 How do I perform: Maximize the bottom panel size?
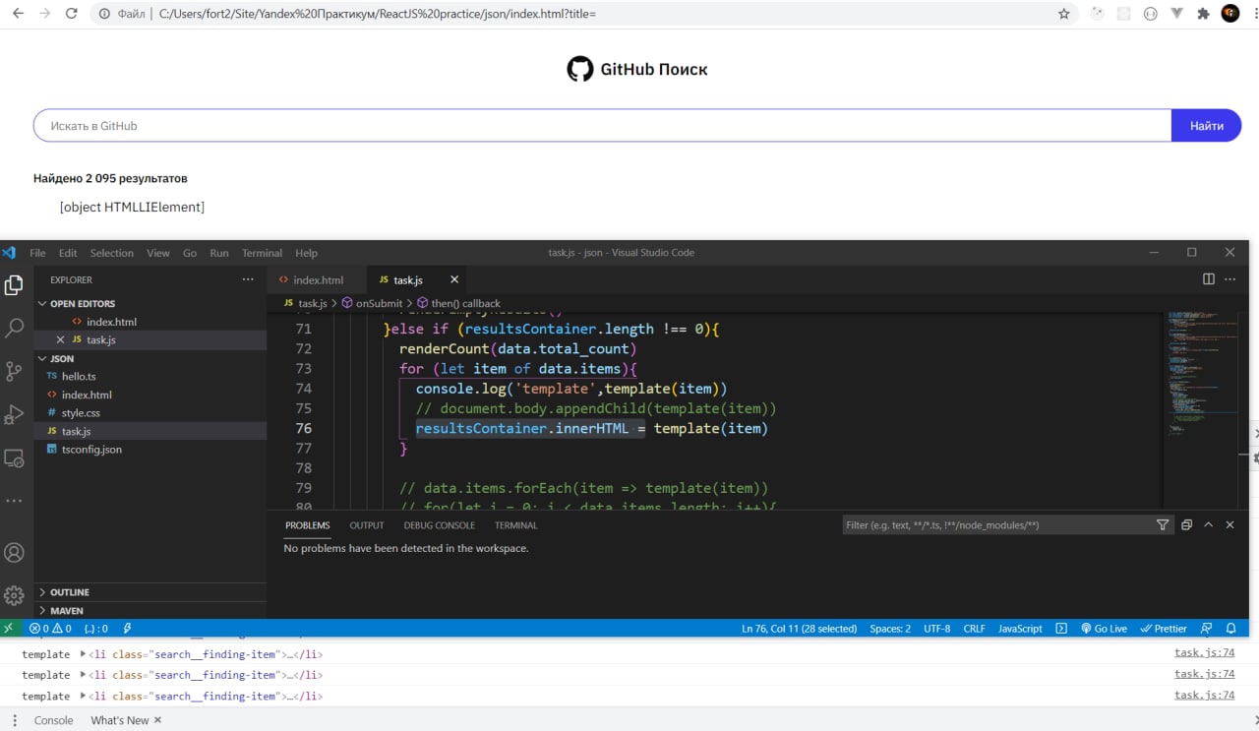[1208, 525]
